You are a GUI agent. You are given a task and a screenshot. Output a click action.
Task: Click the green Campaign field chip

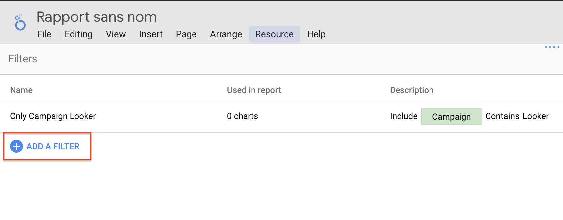tap(451, 117)
